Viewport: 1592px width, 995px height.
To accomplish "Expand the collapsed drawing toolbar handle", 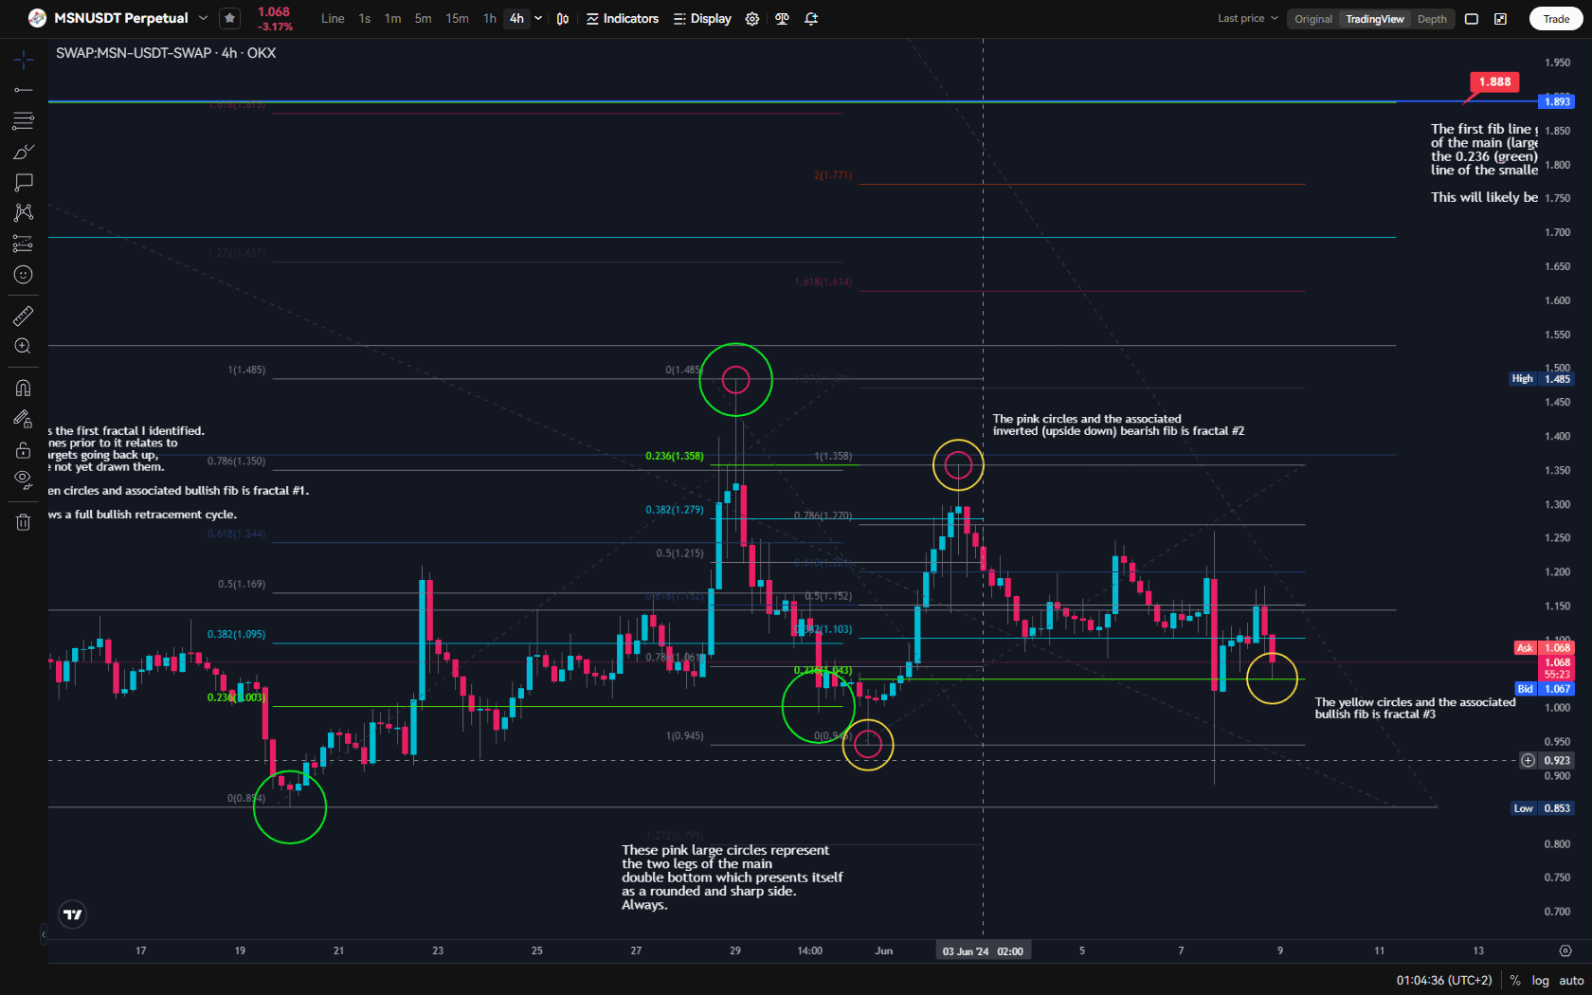I will (44, 935).
